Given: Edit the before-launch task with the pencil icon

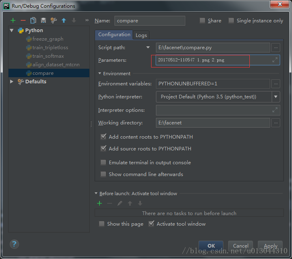Looking at the screenshot, I should 120,203.
